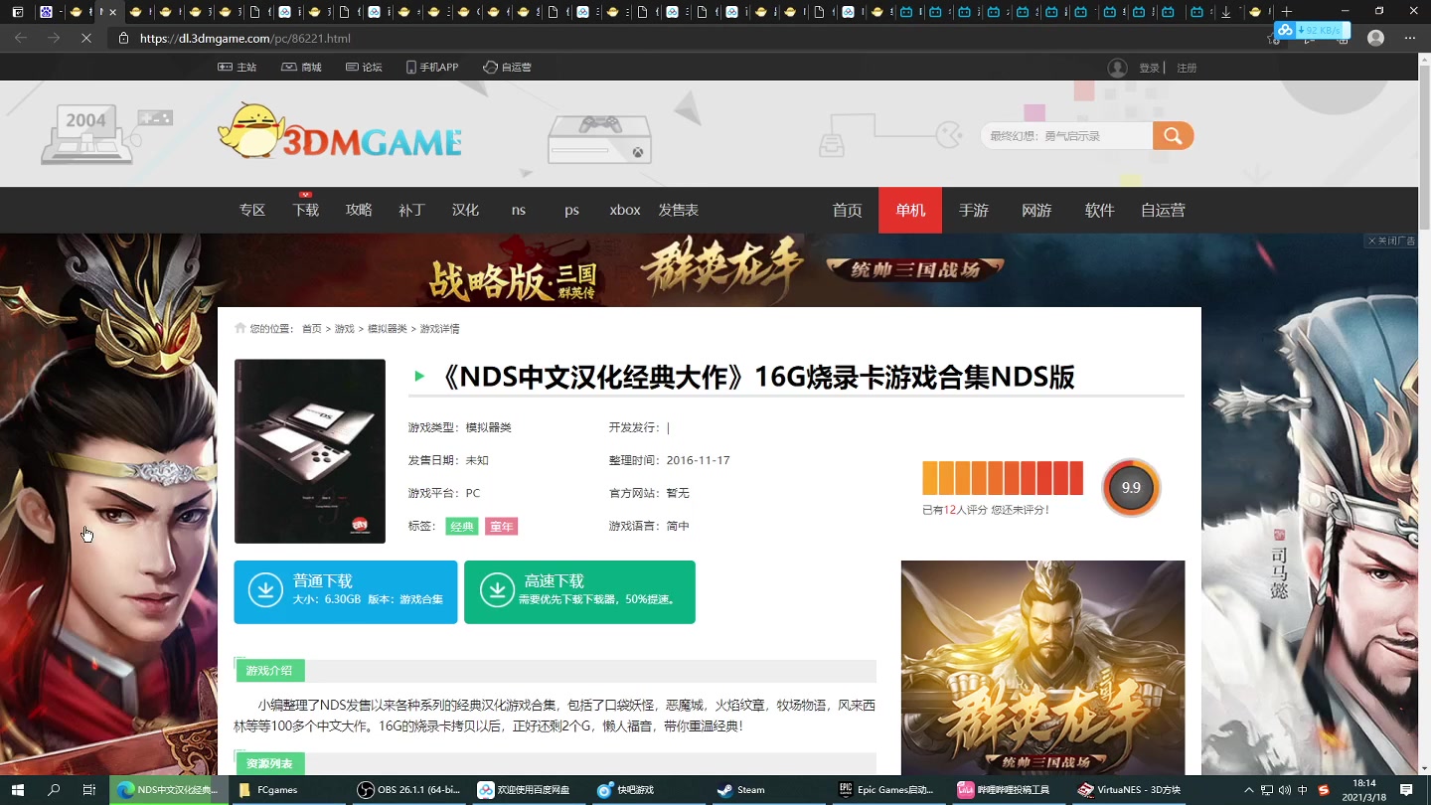
Task: Stop page loading with the X button
Action: tap(86, 38)
